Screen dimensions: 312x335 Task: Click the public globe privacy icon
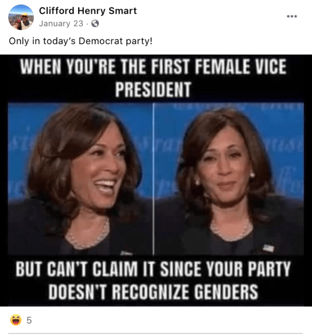[x=95, y=23]
